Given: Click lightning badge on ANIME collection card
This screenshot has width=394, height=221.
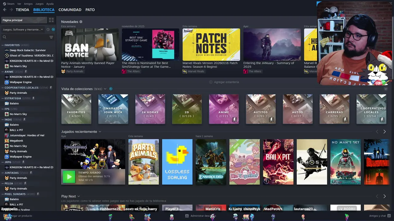Looking at the screenshot, I should (235, 120).
